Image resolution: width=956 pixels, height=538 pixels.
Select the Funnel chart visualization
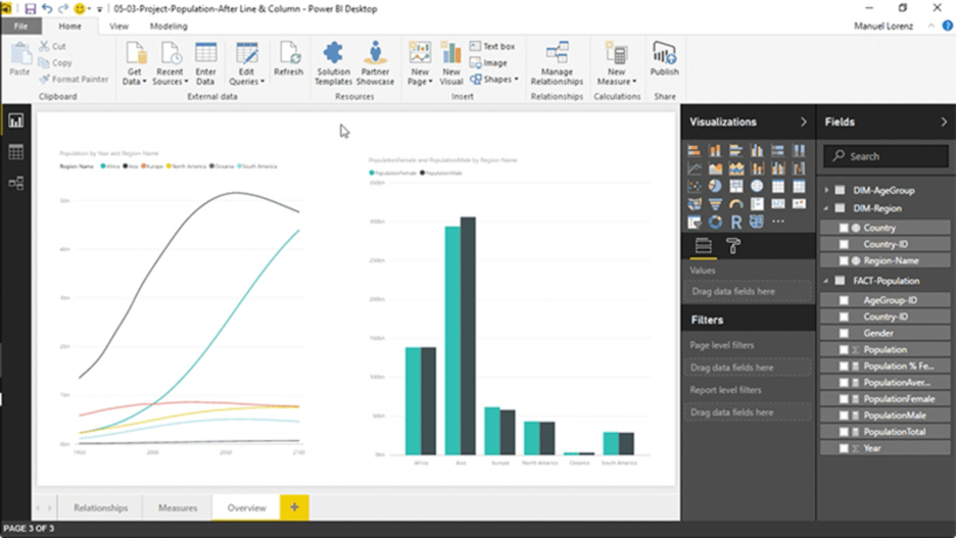pyautogui.click(x=715, y=203)
